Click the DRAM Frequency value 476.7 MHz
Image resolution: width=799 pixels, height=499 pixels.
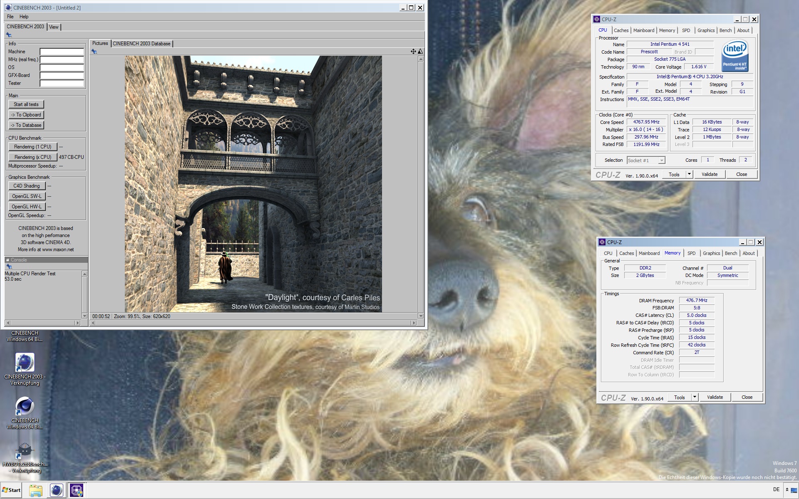[697, 300]
